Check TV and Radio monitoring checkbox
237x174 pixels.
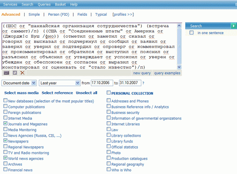pos(5,152)
